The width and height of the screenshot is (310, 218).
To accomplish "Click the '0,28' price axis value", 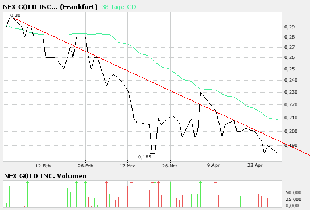I will coord(290,37).
